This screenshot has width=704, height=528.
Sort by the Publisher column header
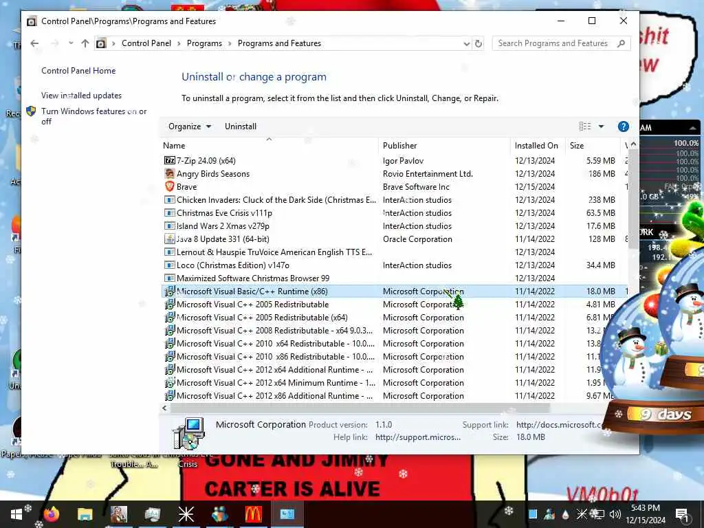(x=445, y=146)
